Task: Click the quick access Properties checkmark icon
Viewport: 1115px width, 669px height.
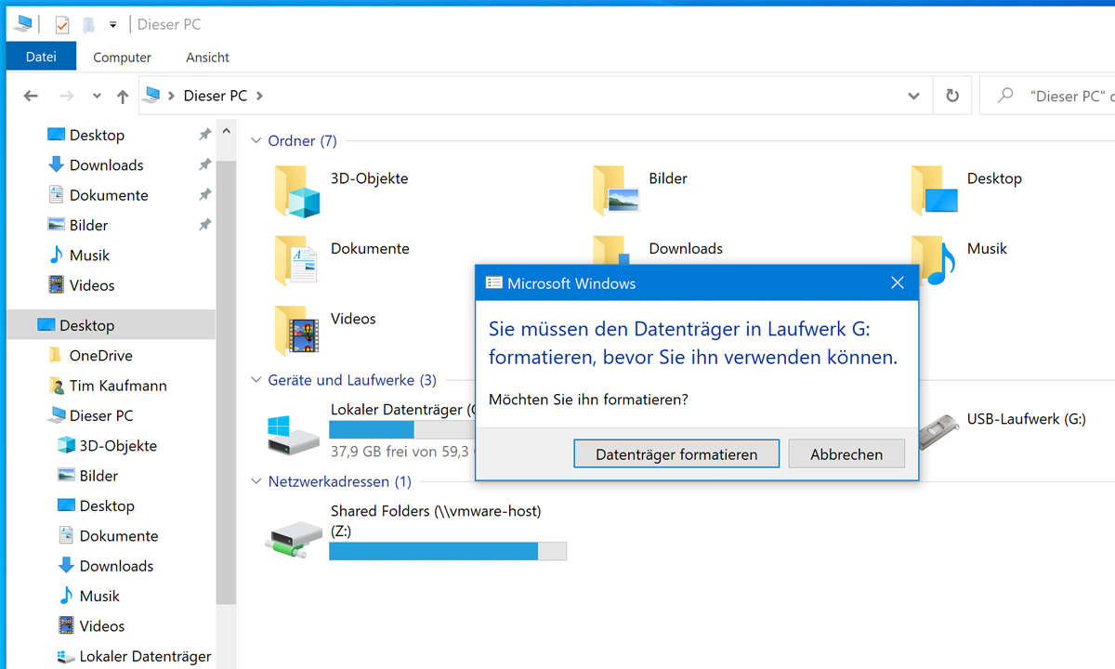Action: click(62, 24)
